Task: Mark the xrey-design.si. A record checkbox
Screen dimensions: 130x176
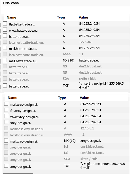Action: coord(6,122)
